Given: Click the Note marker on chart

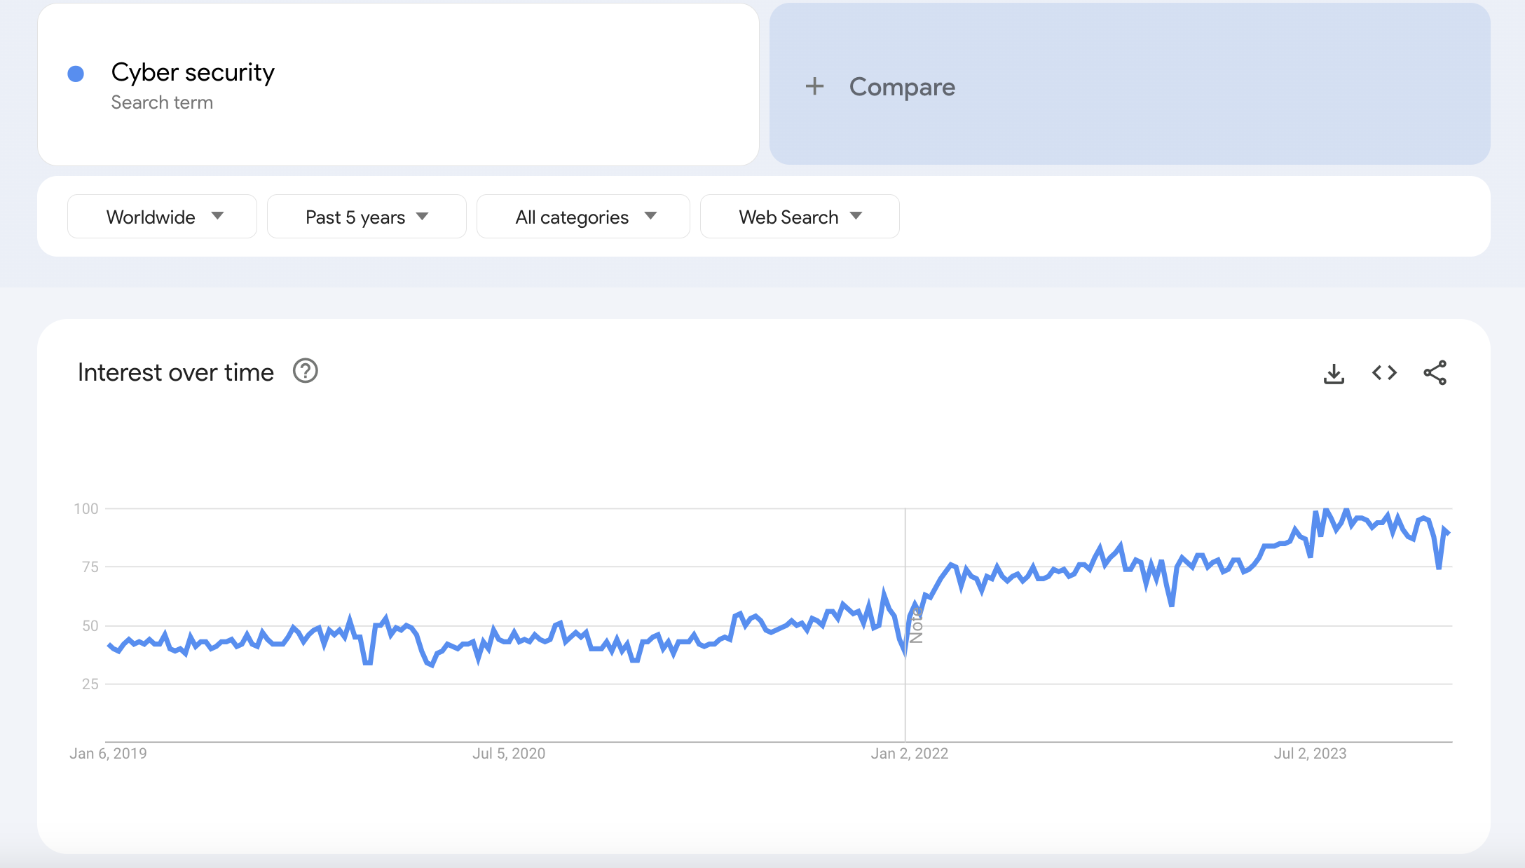Looking at the screenshot, I should [x=916, y=625].
